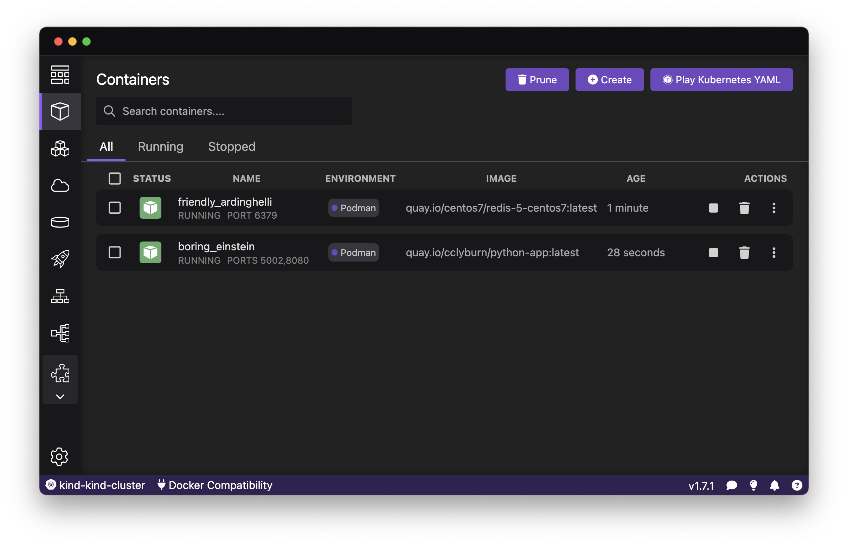Open the kebab menu for boring_einstein

click(x=774, y=252)
